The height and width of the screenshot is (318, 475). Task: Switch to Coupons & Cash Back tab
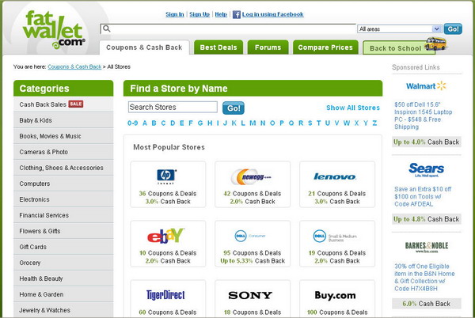pyautogui.click(x=144, y=47)
